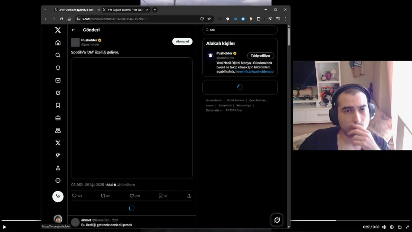
Task: Open Premium X icon in sidebar
Action: coord(58,143)
